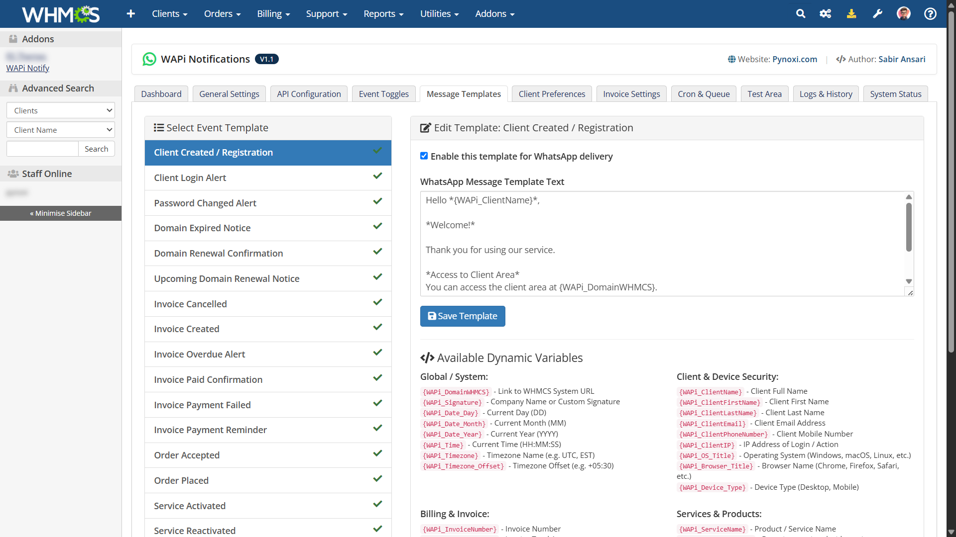This screenshot has height=537, width=956.
Task: Click the yellow download update icon
Action: pyautogui.click(x=851, y=14)
